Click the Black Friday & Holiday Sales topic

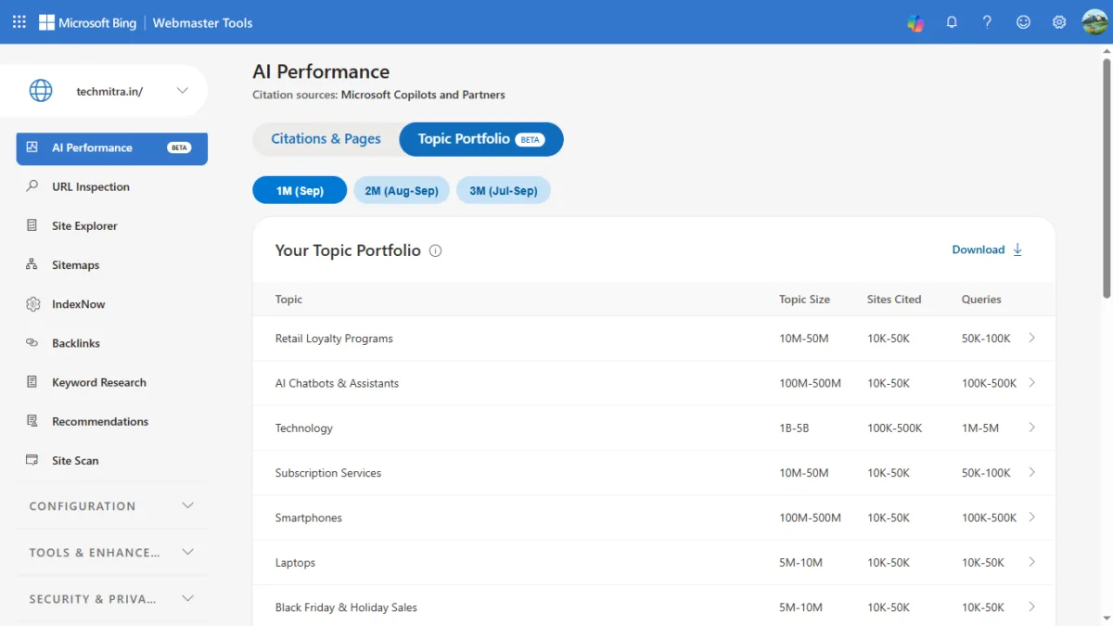click(346, 607)
